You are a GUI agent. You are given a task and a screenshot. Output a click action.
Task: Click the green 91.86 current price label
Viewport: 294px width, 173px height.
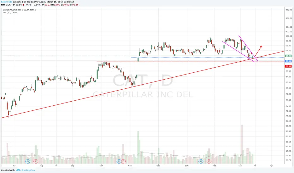[x=288, y=56]
